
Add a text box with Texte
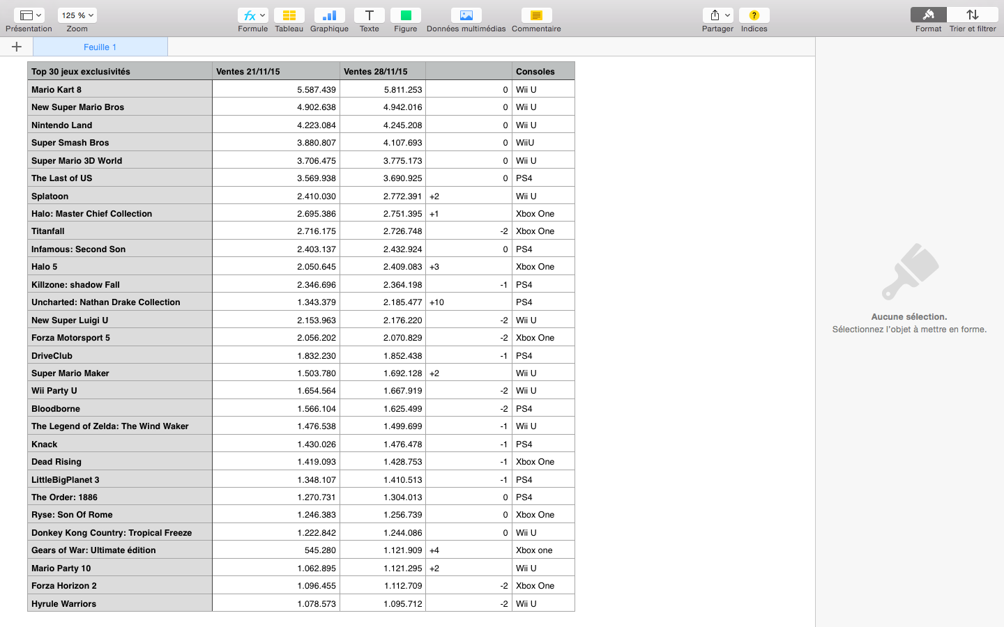pos(370,15)
